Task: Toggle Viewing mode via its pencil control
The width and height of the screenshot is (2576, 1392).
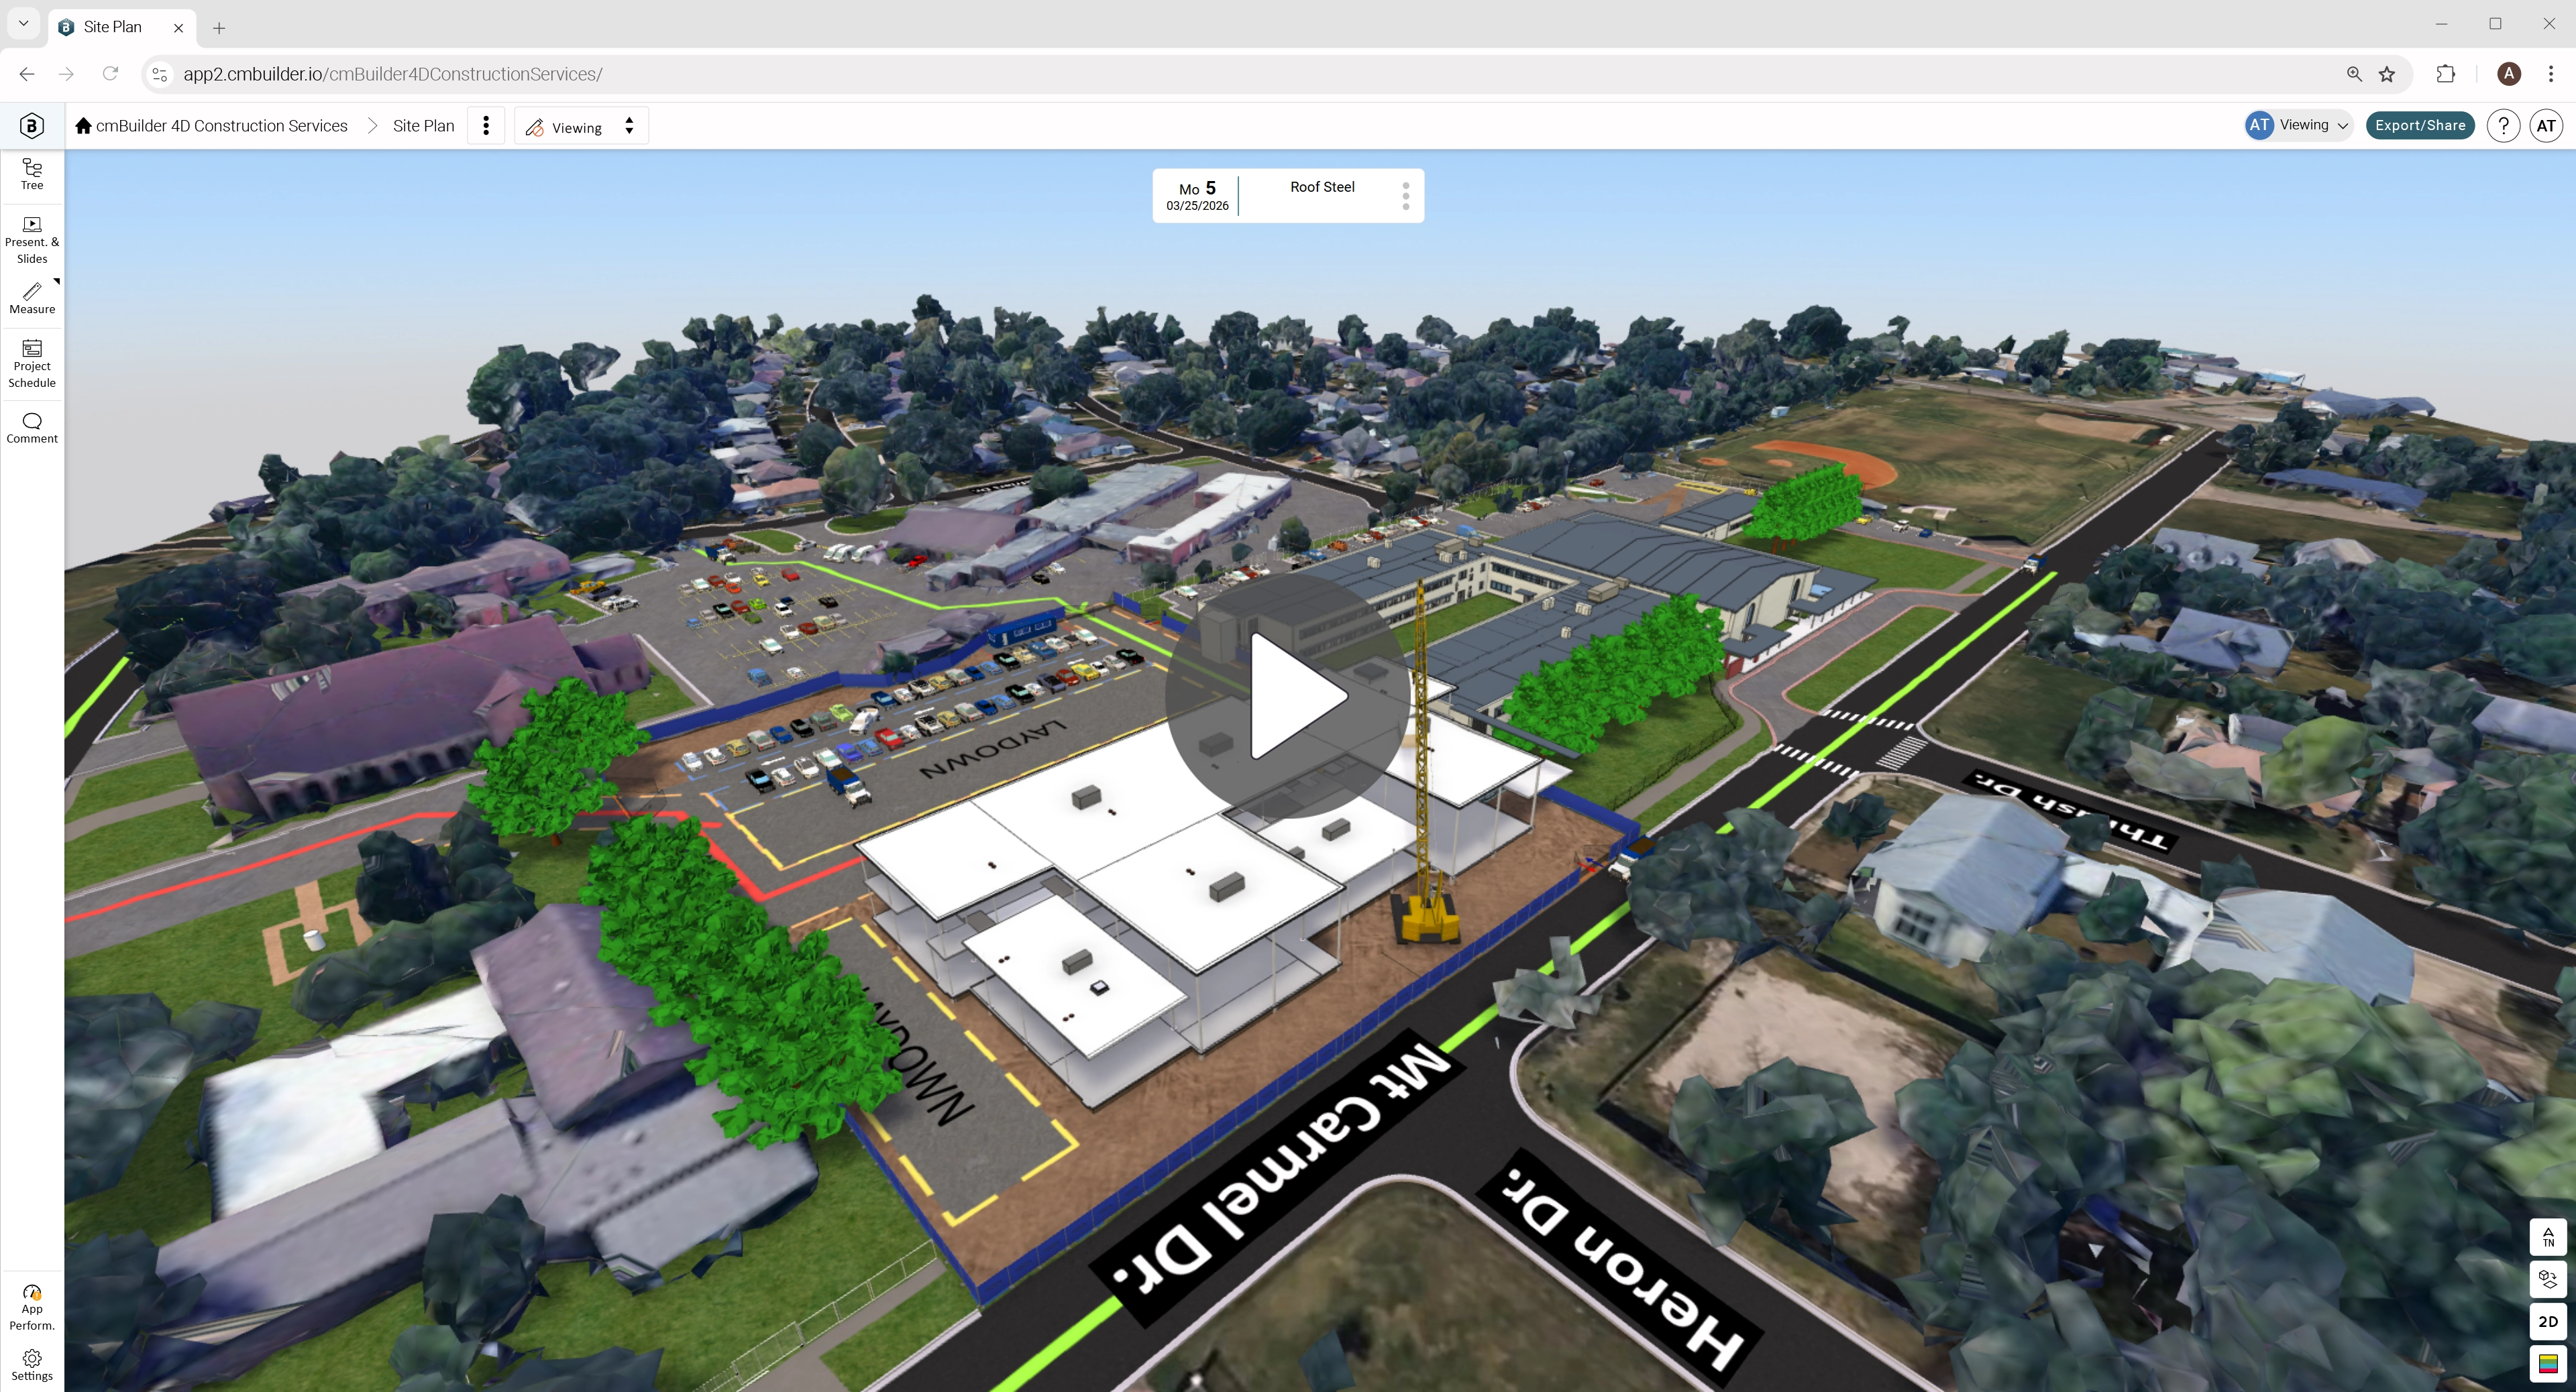Action: tap(536, 126)
